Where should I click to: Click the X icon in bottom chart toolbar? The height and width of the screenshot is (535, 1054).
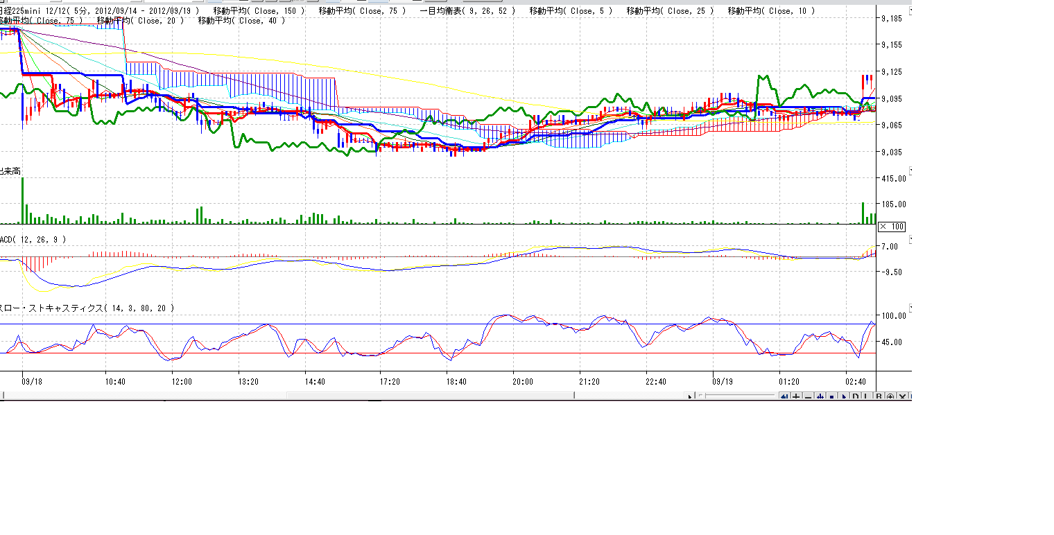point(902,396)
